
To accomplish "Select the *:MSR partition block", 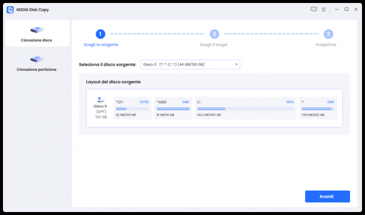I will tap(173, 108).
